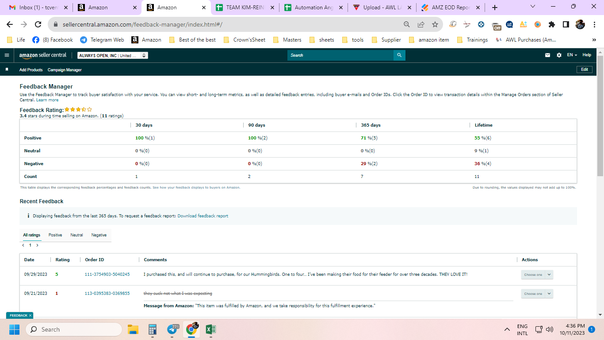This screenshot has height=340, width=604.
Task: Open the ALWAYS OPEN, INC account switcher
Action: [112, 55]
